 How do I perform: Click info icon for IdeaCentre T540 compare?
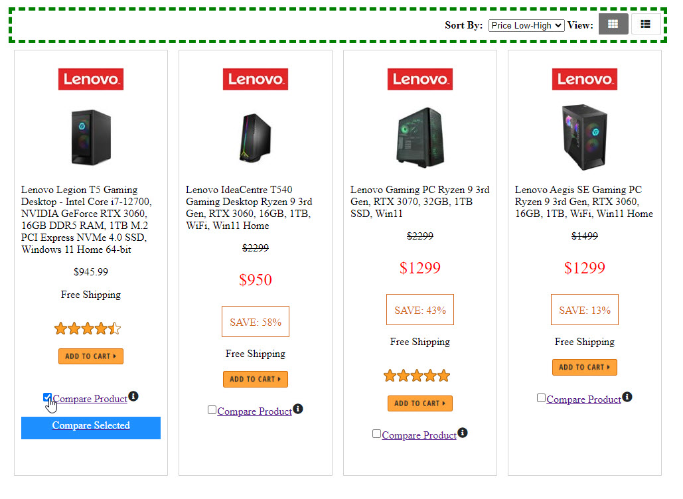coord(298,409)
